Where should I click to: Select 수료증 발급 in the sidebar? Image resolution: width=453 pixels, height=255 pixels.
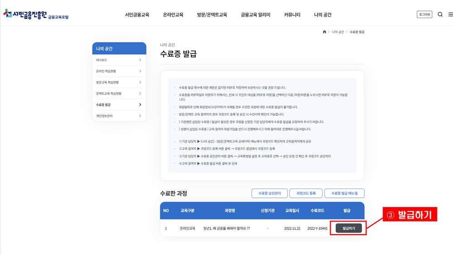pyautogui.click(x=103, y=105)
